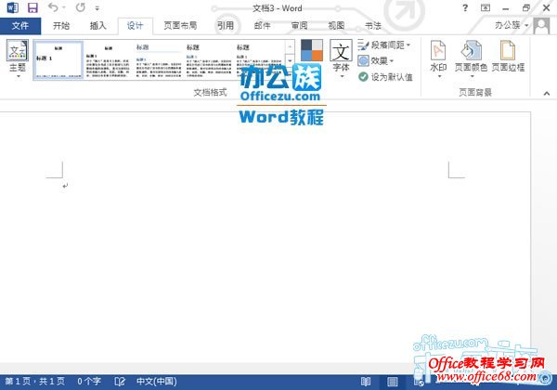Click the 页面边框 page borders button
The image size is (557, 390).
click(508, 57)
